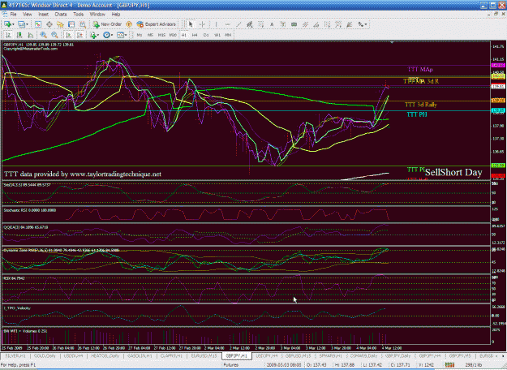Switch to the EURUSD,M15 chart tab

pyautogui.click(x=204, y=355)
